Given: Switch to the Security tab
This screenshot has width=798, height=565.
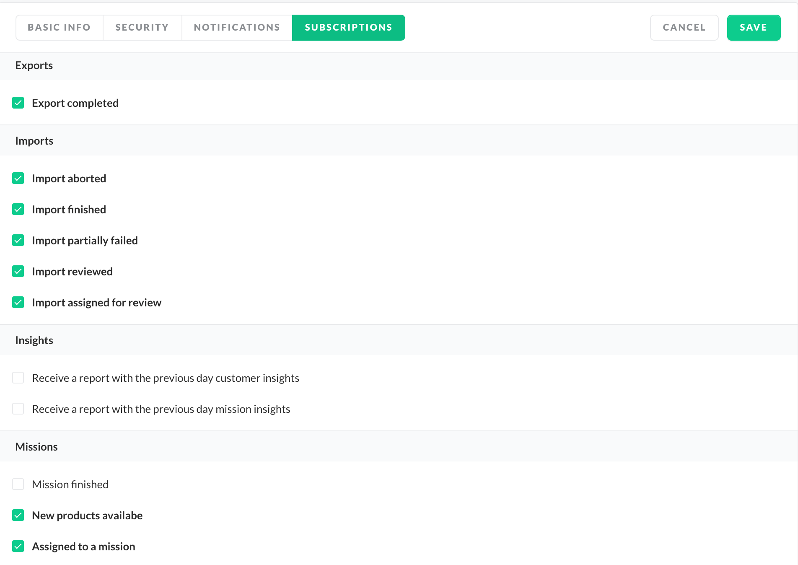Looking at the screenshot, I should click(x=142, y=28).
